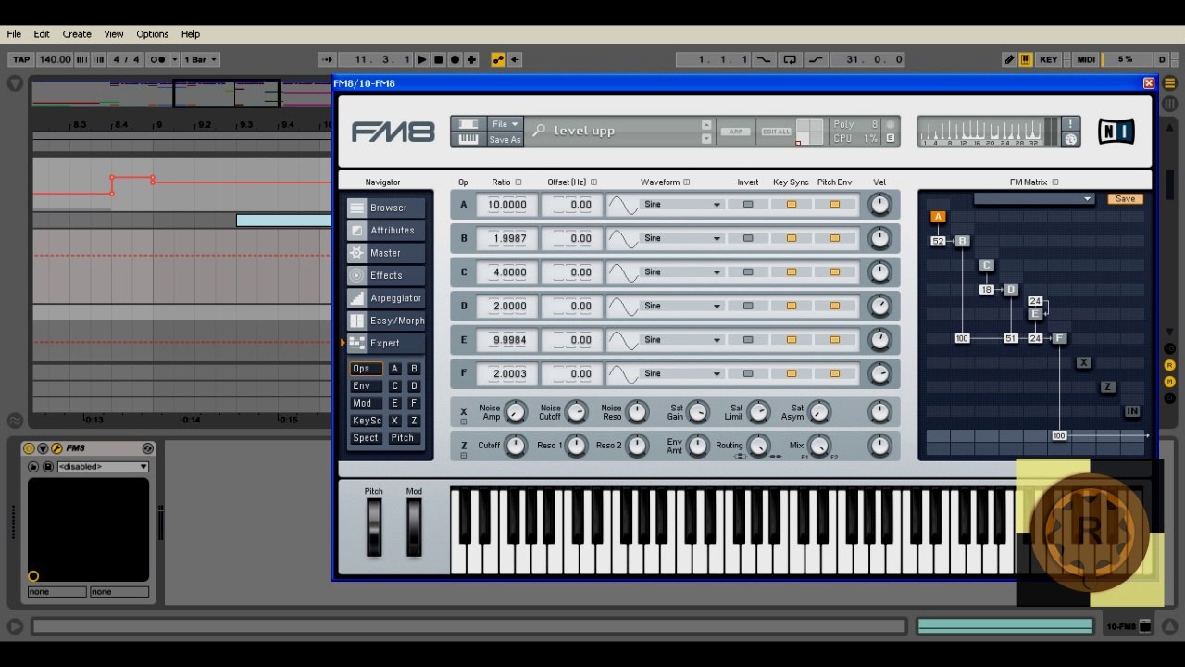Toggle Invert for operator D
The image size is (1185, 667).
tap(748, 306)
